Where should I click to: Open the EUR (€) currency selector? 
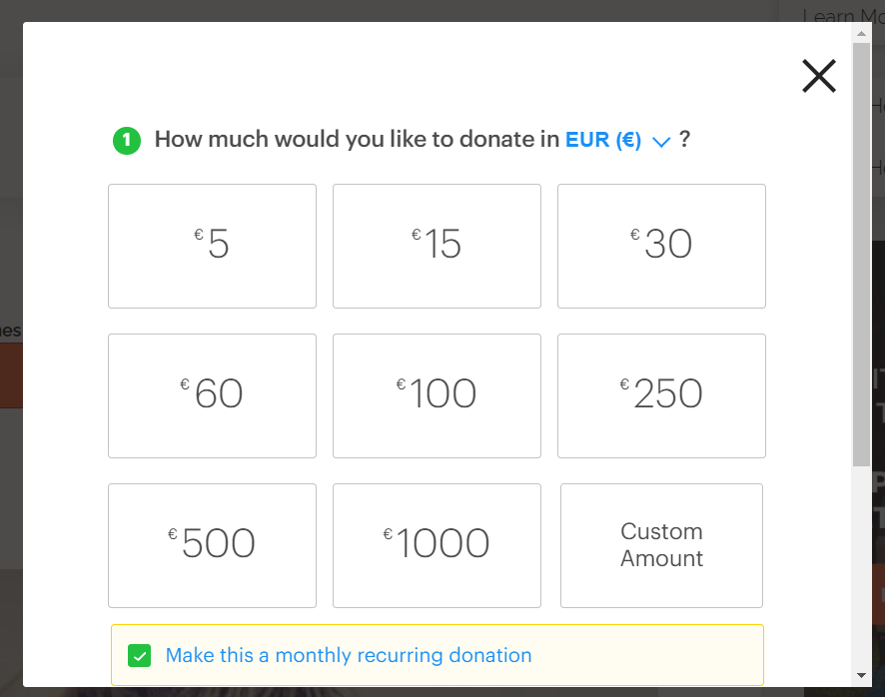coord(602,140)
